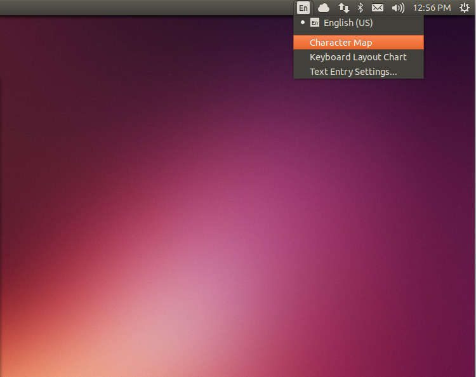Choose English (US) input source label
Screen dimensions: 476x377
pos(348,23)
